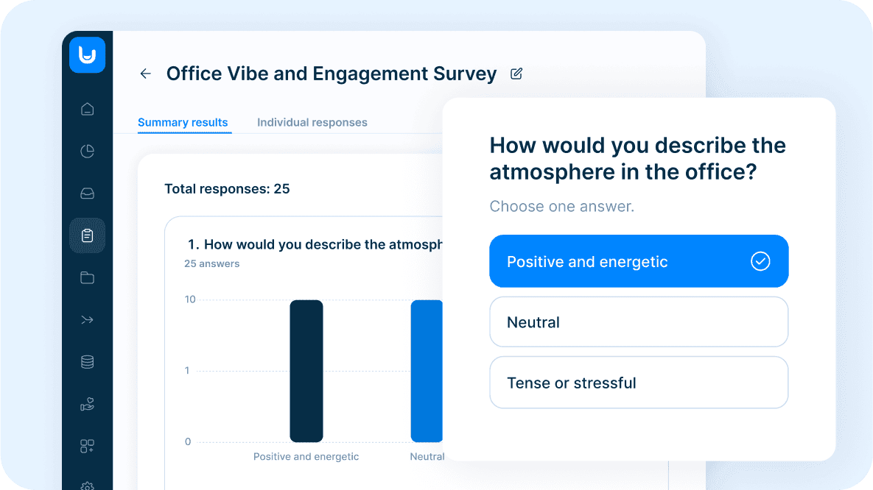The height and width of the screenshot is (490, 873).
Task: Select the pie chart analytics icon
Action: coord(87,151)
